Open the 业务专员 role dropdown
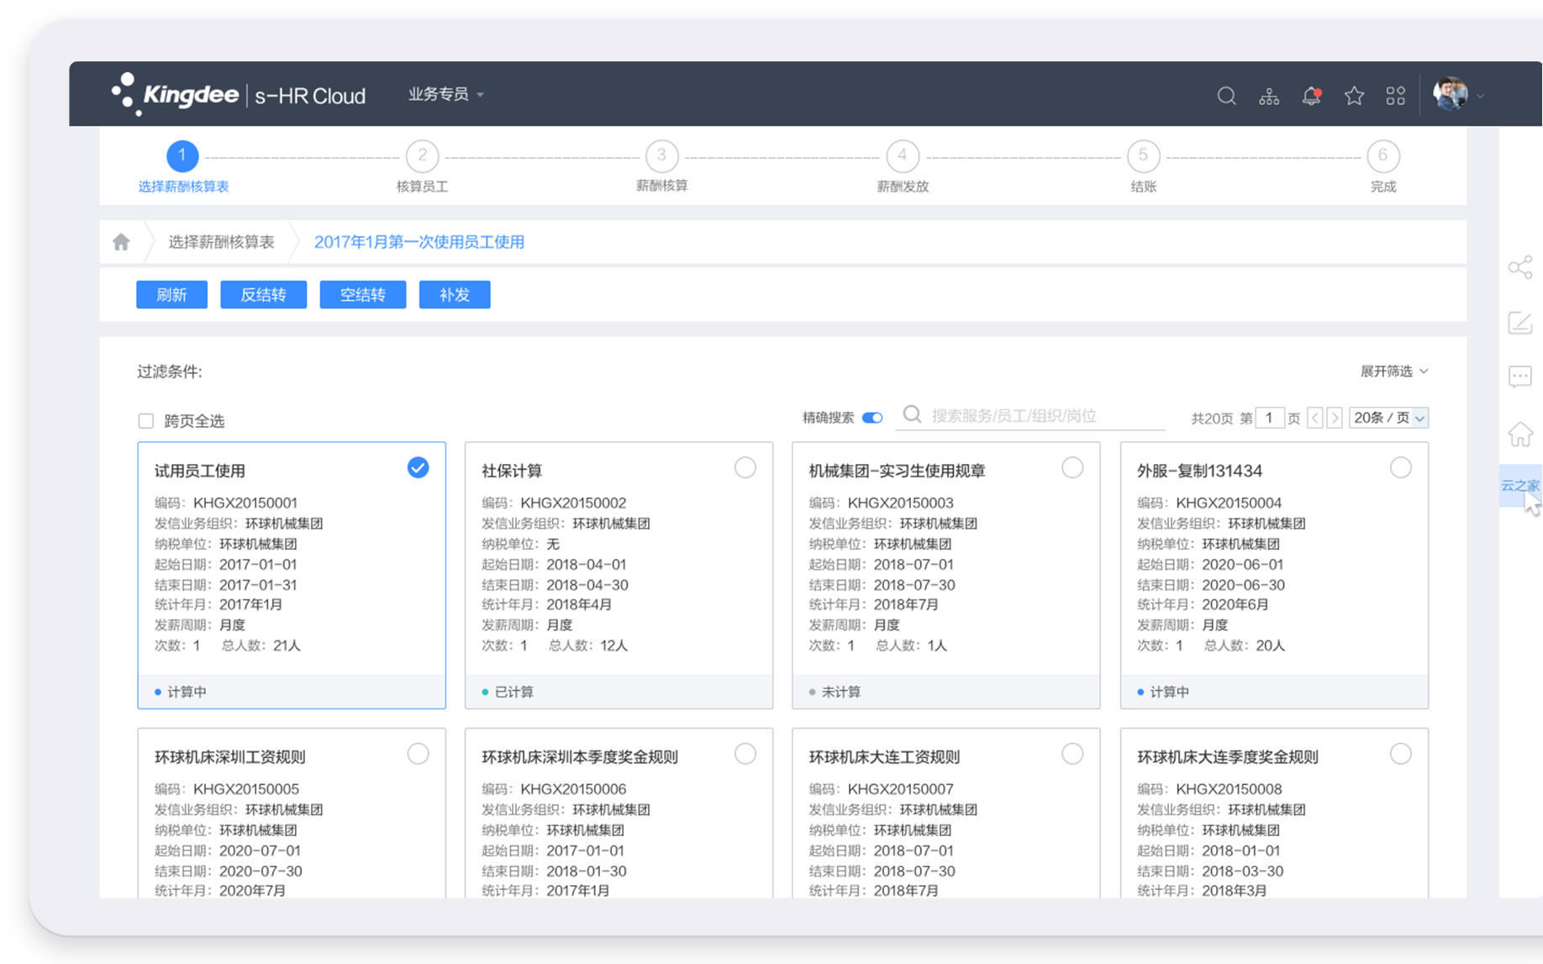This screenshot has height=964, width=1543. pyautogui.click(x=445, y=94)
